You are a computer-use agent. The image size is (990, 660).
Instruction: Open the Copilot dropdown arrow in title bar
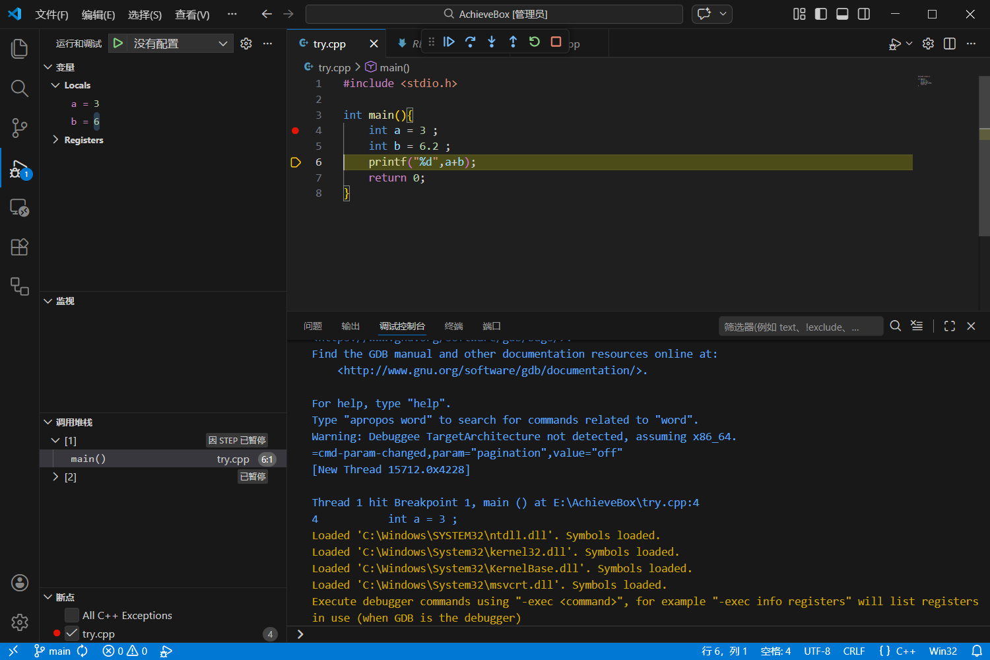(x=723, y=14)
